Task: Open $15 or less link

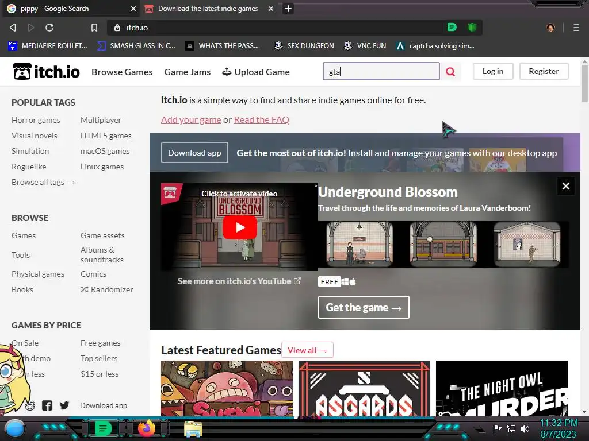Action: (x=99, y=374)
